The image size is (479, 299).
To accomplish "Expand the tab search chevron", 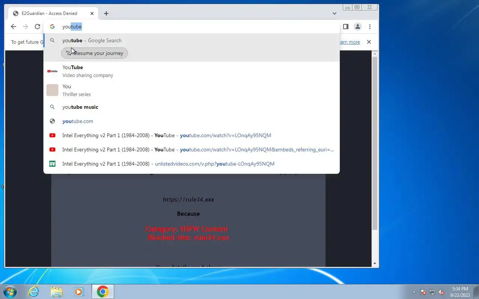I will pos(335,13).
